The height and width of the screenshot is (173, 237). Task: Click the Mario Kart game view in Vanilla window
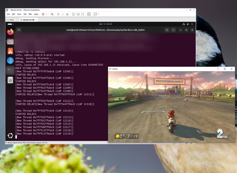click(x=171, y=107)
